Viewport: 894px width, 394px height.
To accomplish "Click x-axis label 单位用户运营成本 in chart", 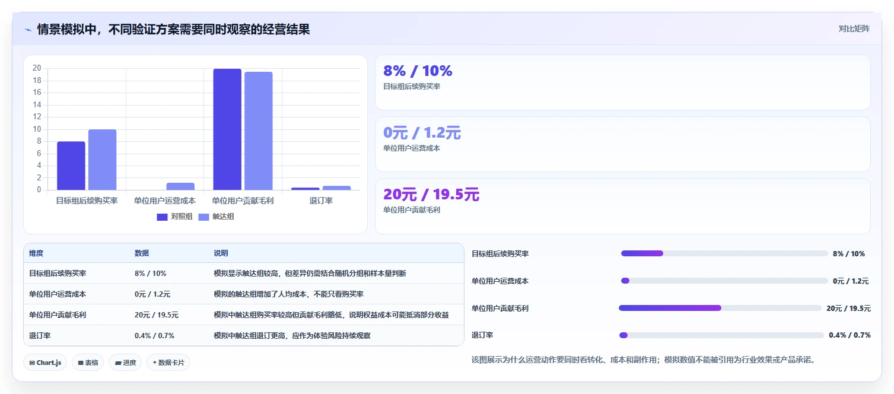I will click(x=165, y=201).
